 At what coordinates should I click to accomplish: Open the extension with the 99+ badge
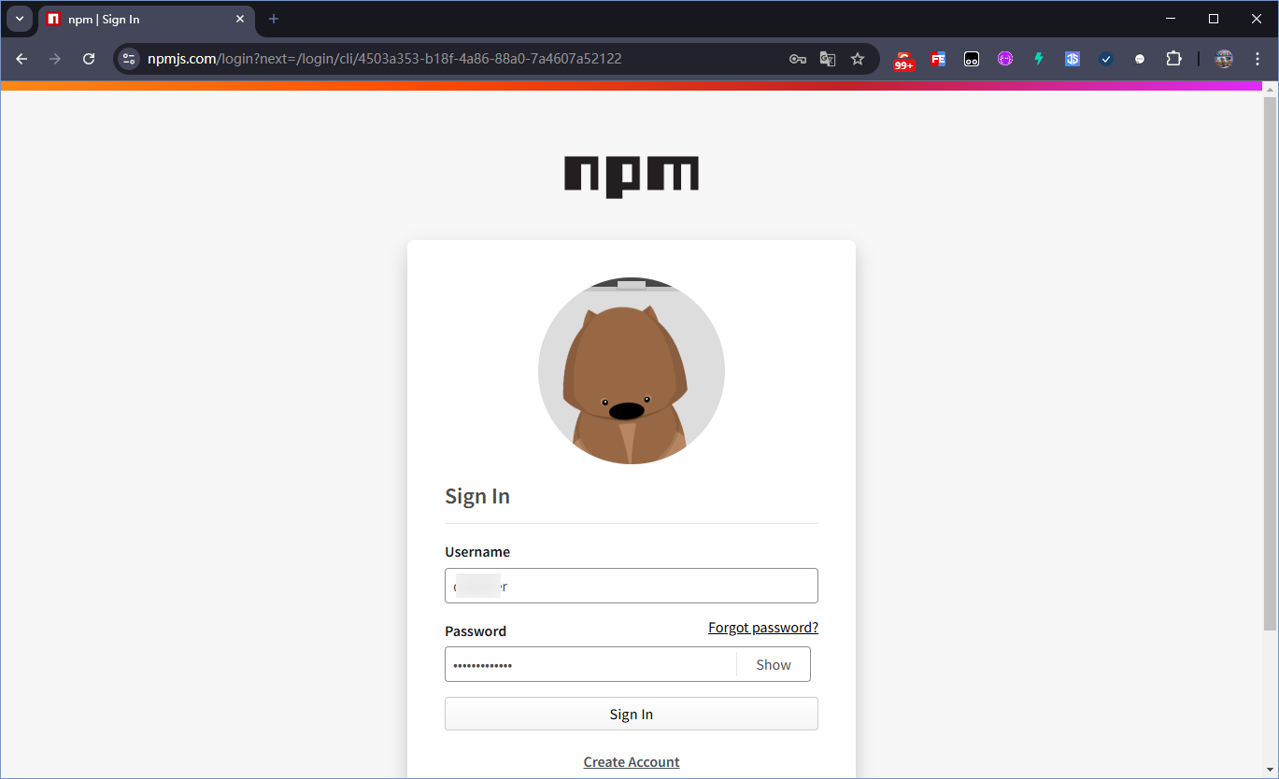(x=903, y=58)
